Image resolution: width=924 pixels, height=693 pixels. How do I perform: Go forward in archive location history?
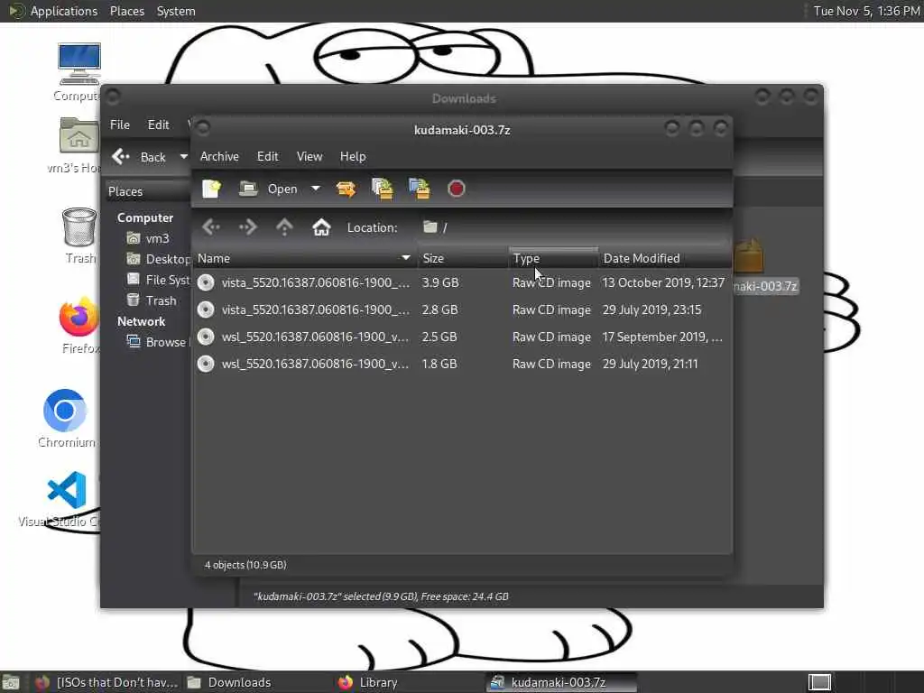[x=247, y=226]
